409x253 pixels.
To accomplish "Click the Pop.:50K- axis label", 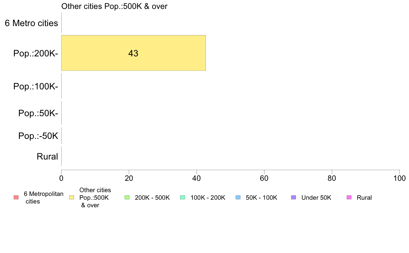I will [x=38, y=113].
